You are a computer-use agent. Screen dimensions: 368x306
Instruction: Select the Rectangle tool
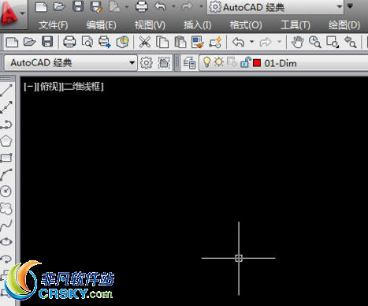point(6,158)
